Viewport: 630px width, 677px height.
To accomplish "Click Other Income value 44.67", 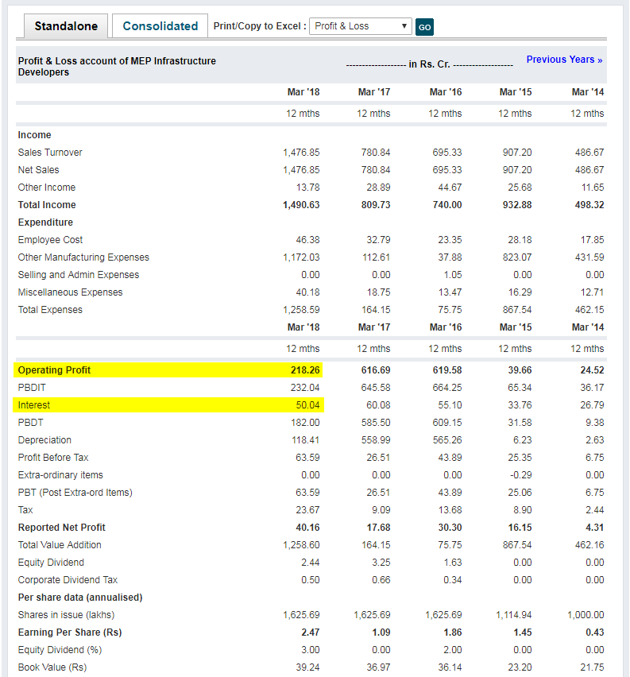I will [450, 188].
